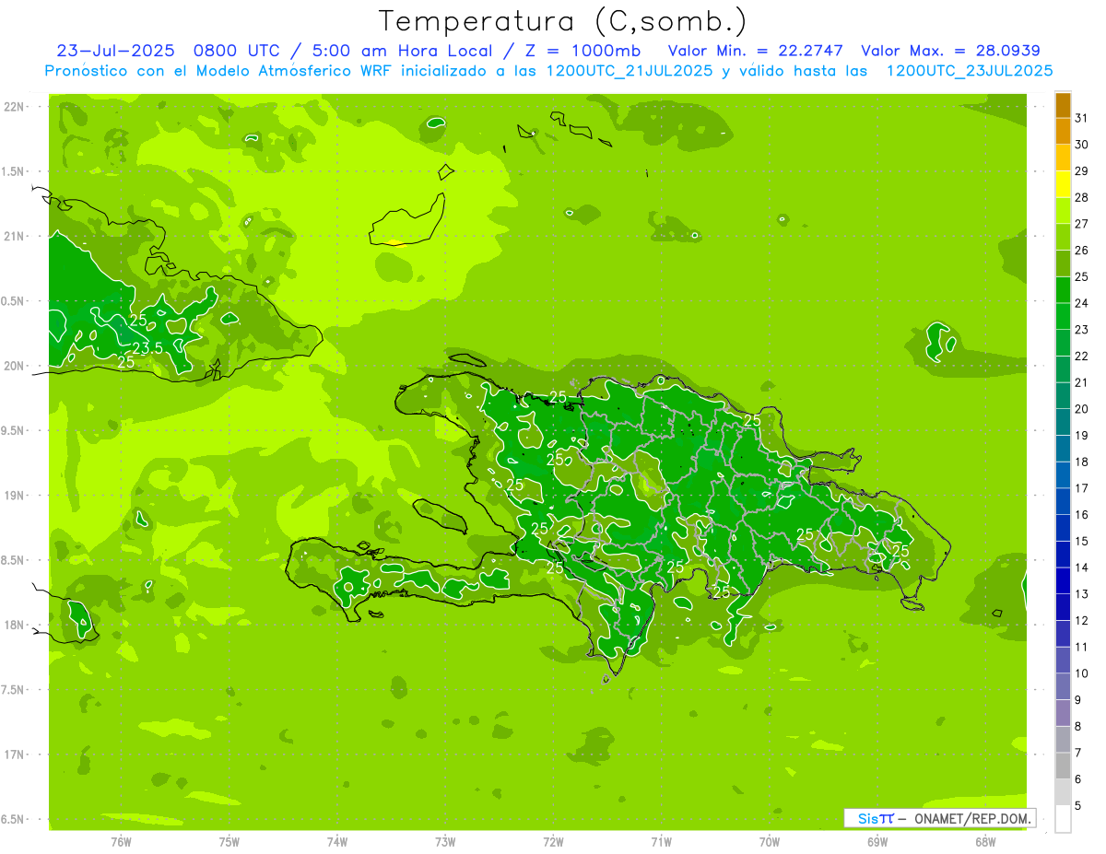Click the 1.5N latitude axis label

pyautogui.click(x=14, y=171)
